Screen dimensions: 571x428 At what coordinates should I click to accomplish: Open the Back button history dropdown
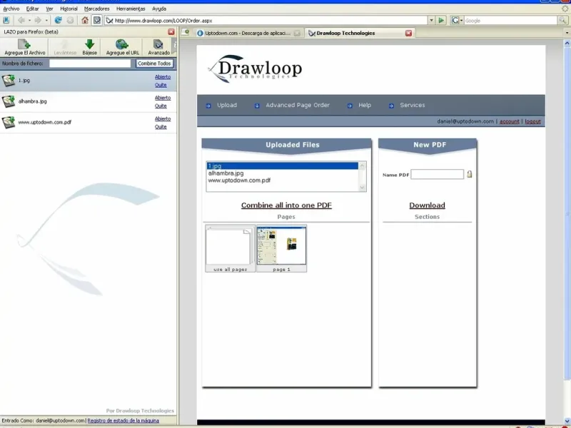click(x=29, y=21)
